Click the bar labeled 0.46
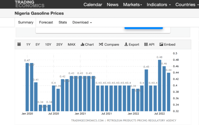This screenshot has width=199, height=125. 164,89
